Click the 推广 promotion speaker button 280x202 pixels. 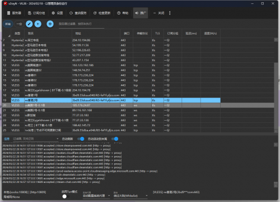click(x=141, y=13)
